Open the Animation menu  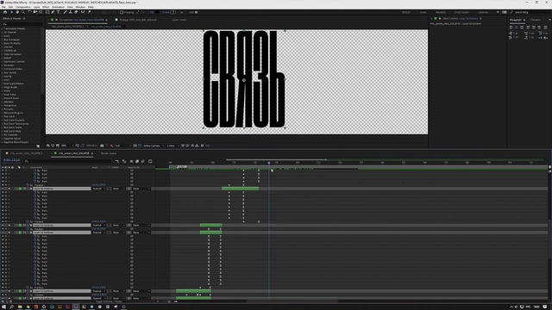point(58,7)
